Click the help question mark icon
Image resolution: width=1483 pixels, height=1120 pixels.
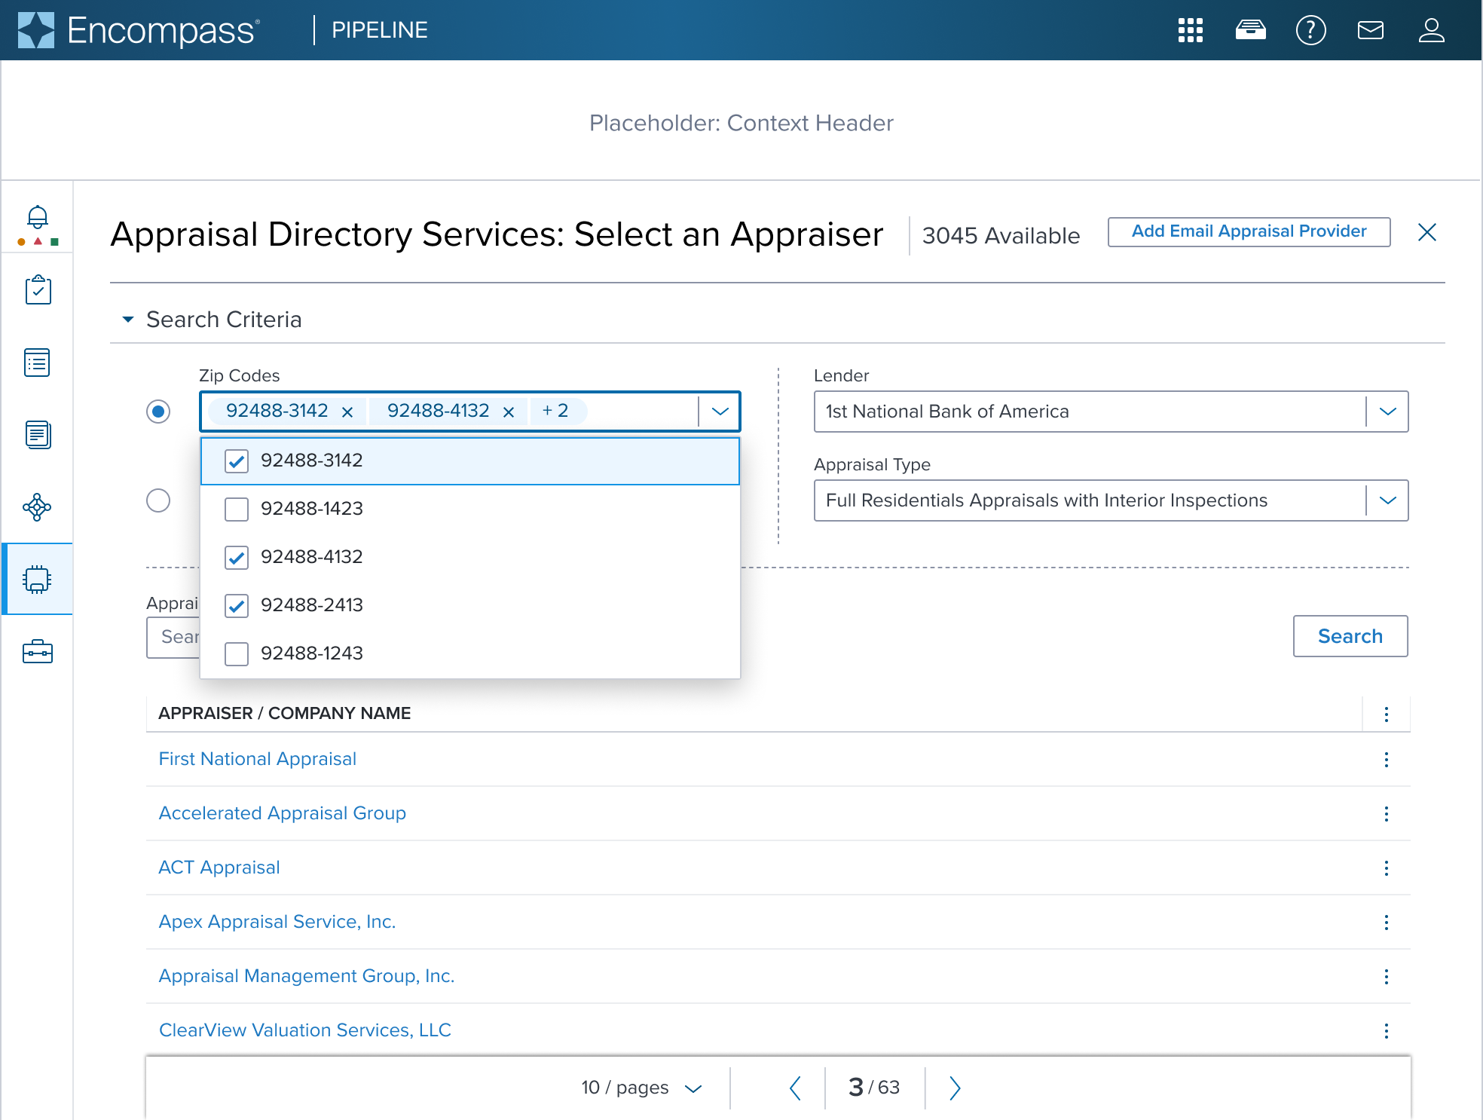pyautogui.click(x=1310, y=30)
